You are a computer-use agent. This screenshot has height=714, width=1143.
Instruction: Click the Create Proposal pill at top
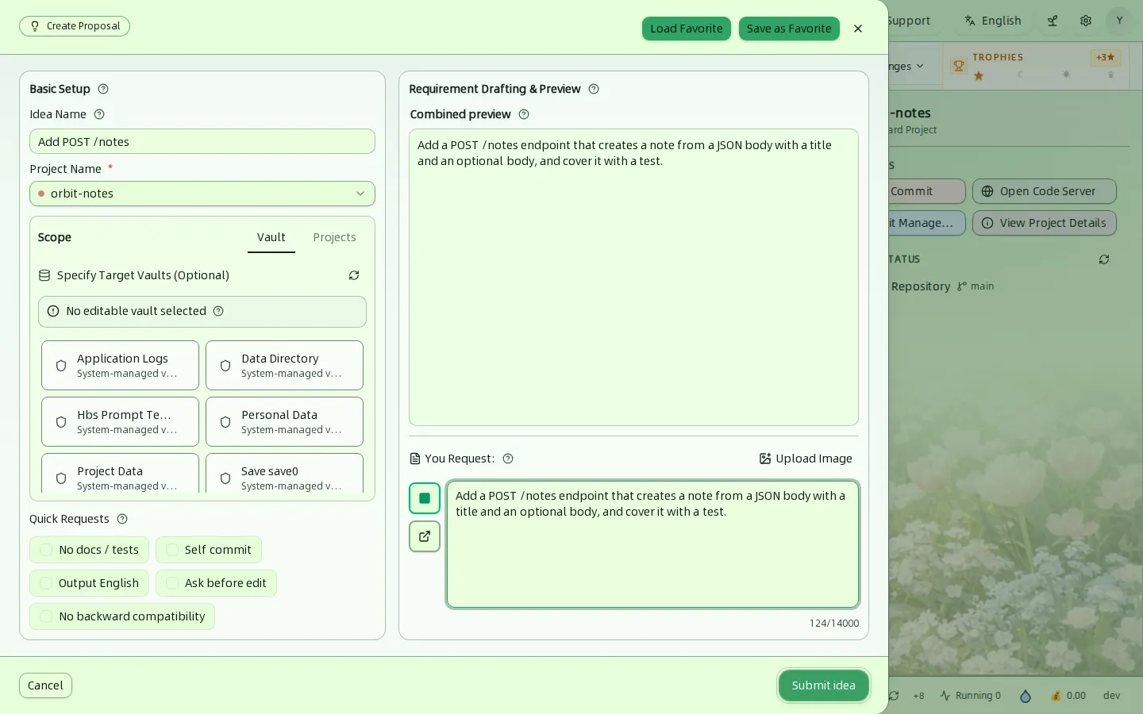click(75, 26)
